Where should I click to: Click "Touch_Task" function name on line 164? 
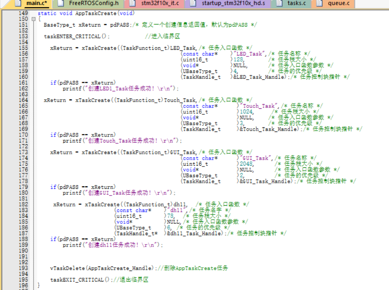tap(180, 100)
